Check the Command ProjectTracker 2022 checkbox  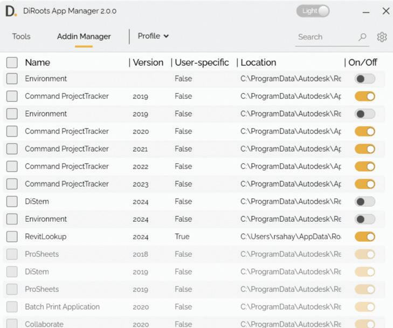[x=12, y=167]
